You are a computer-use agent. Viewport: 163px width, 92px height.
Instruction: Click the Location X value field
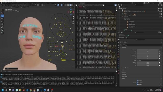coord(147,50)
